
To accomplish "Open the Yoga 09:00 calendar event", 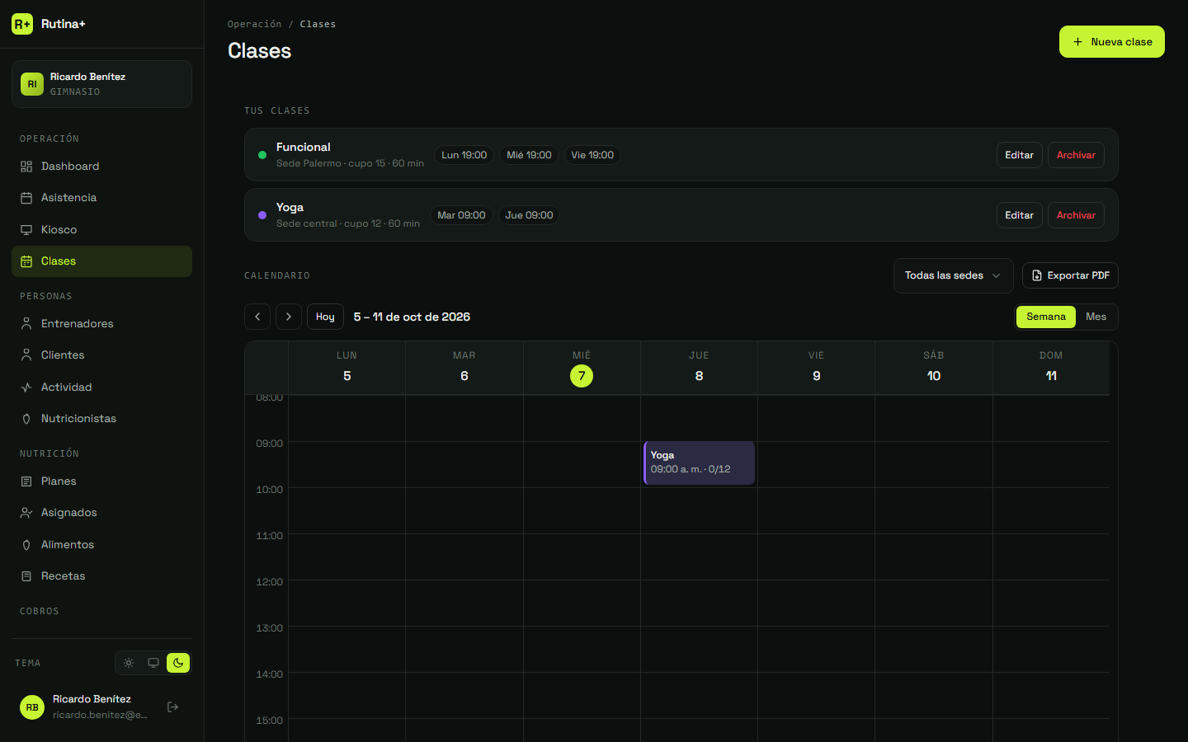I will [699, 463].
